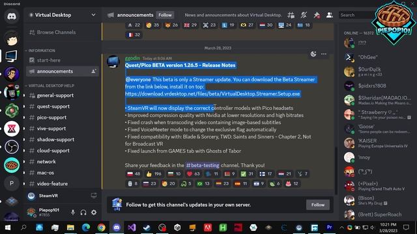The image size is (417, 234).
Task: Click ggodin avatar beside the message
Action: [113, 62]
